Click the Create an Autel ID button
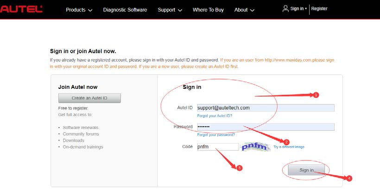Screen dimensions: 380x190 (89, 98)
